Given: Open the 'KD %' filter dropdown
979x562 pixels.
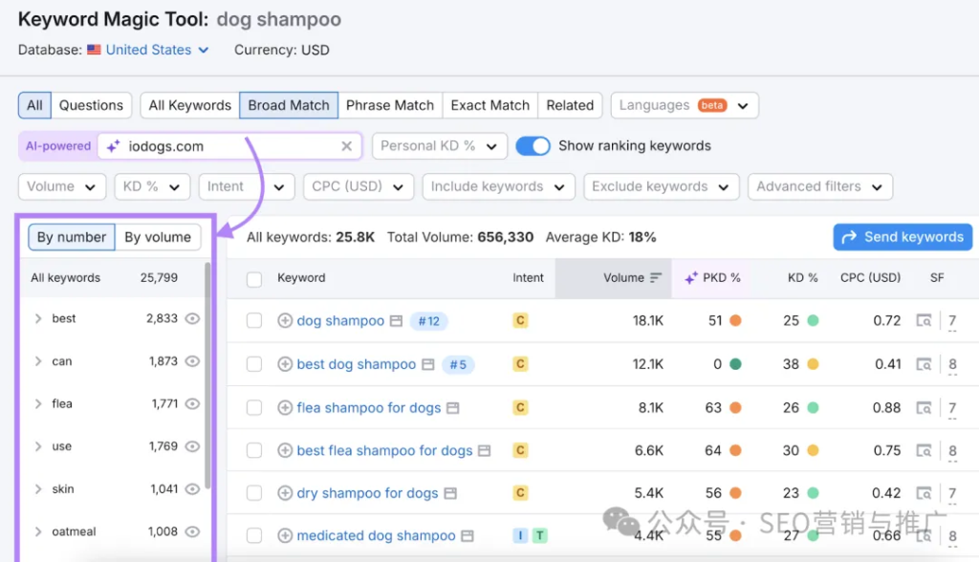Looking at the screenshot, I should tap(151, 186).
